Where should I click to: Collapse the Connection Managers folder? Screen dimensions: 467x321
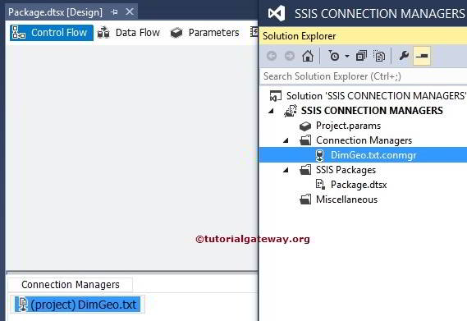coord(286,140)
